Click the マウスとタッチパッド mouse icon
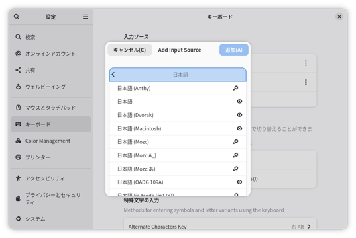 [18, 108]
